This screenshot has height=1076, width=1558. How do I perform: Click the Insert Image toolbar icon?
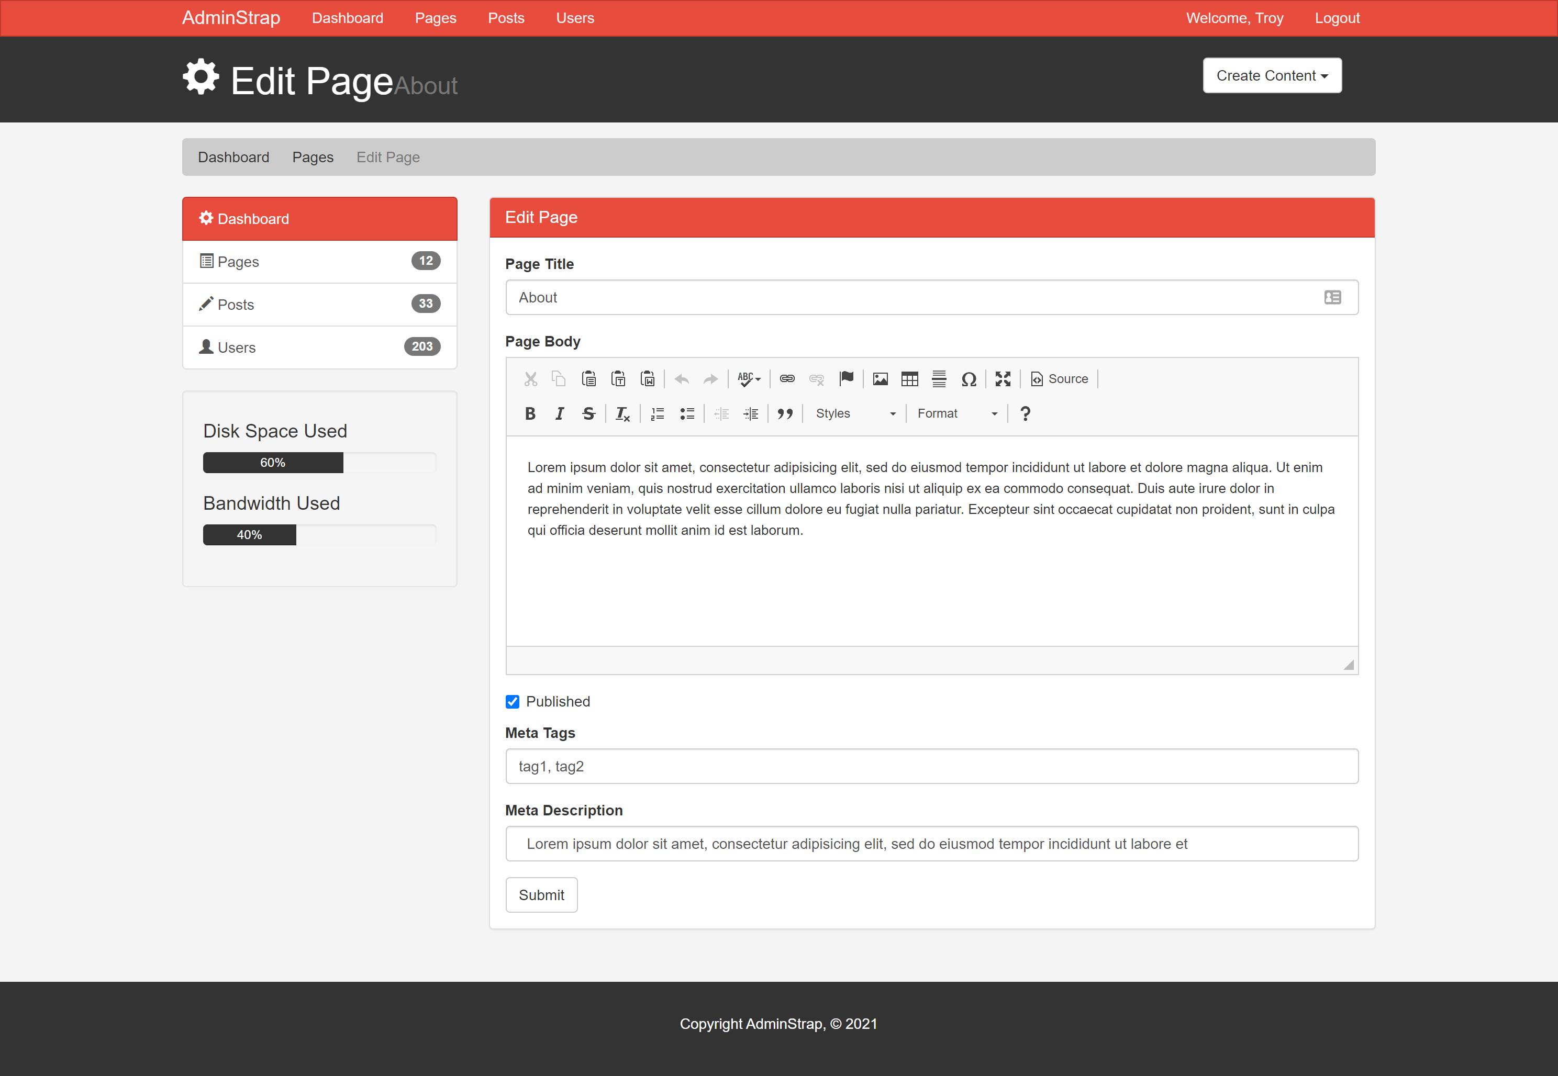point(880,379)
